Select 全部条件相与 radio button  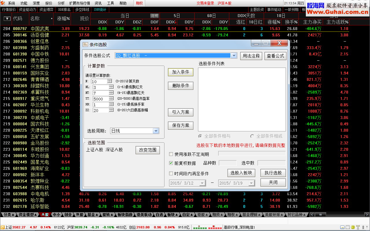[x=200, y=136]
